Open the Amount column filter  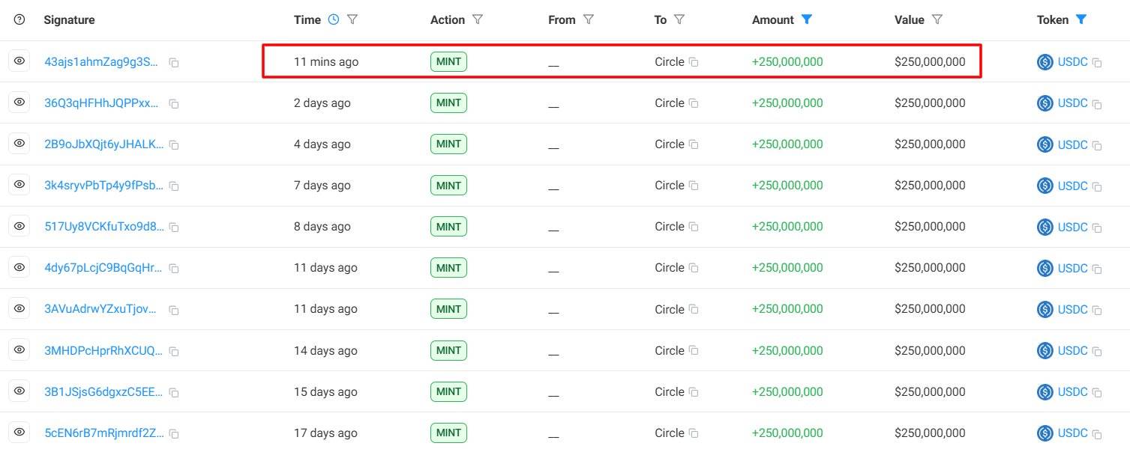[x=807, y=20]
